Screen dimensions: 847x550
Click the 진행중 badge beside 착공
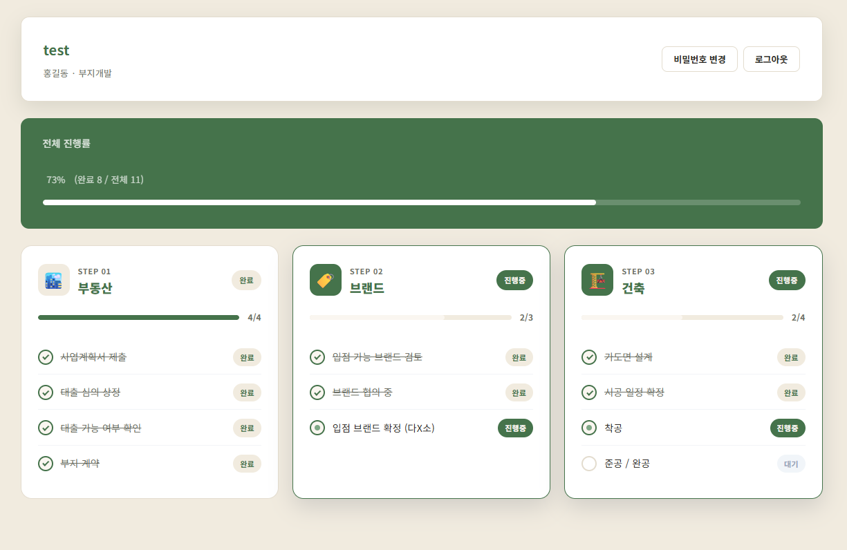[788, 428]
